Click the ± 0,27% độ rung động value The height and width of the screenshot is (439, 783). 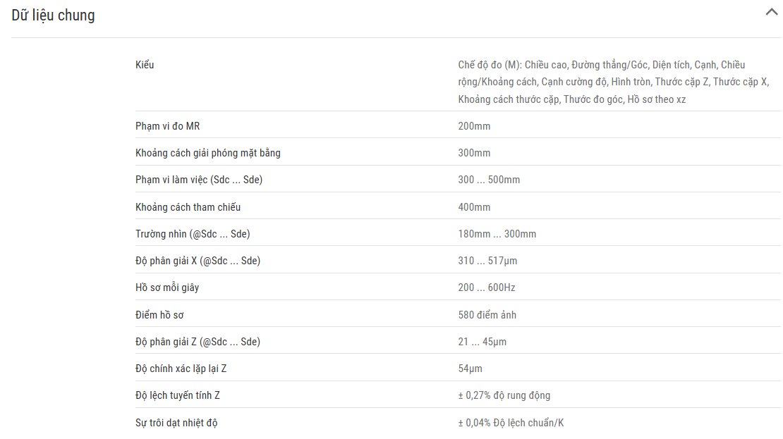click(x=504, y=395)
